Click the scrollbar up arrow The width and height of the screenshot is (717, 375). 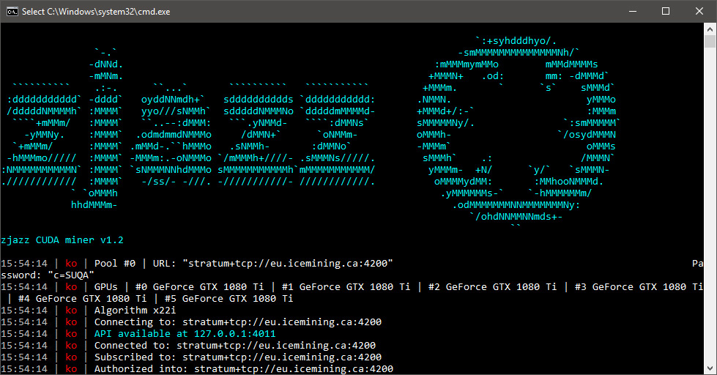click(x=710, y=29)
